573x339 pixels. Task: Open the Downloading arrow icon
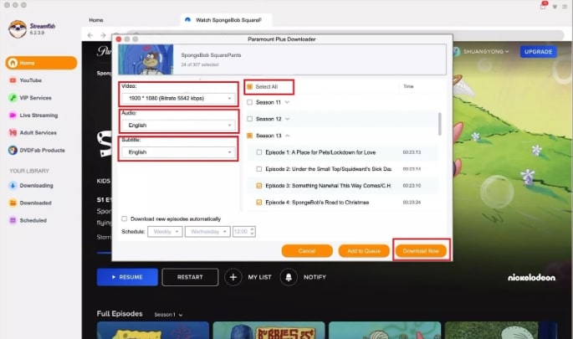coord(13,186)
